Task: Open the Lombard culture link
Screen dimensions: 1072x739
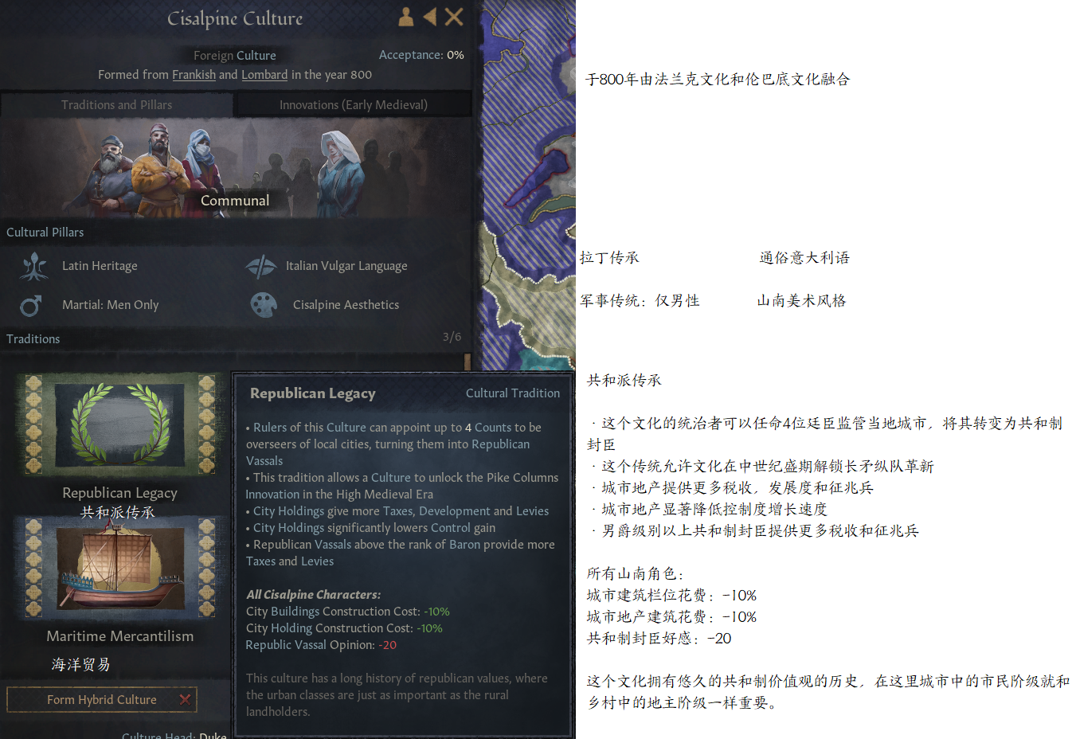Action: 264,75
